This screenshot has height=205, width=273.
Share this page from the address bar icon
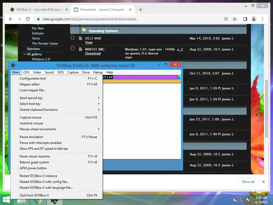(226, 19)
